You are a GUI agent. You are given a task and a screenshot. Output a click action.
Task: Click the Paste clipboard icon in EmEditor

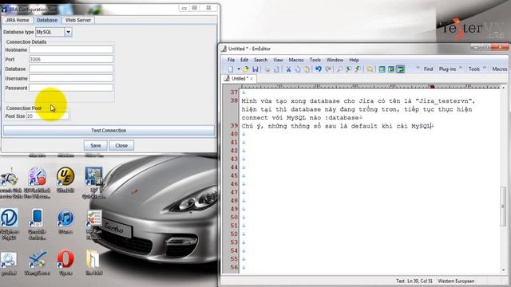[307, 69]
